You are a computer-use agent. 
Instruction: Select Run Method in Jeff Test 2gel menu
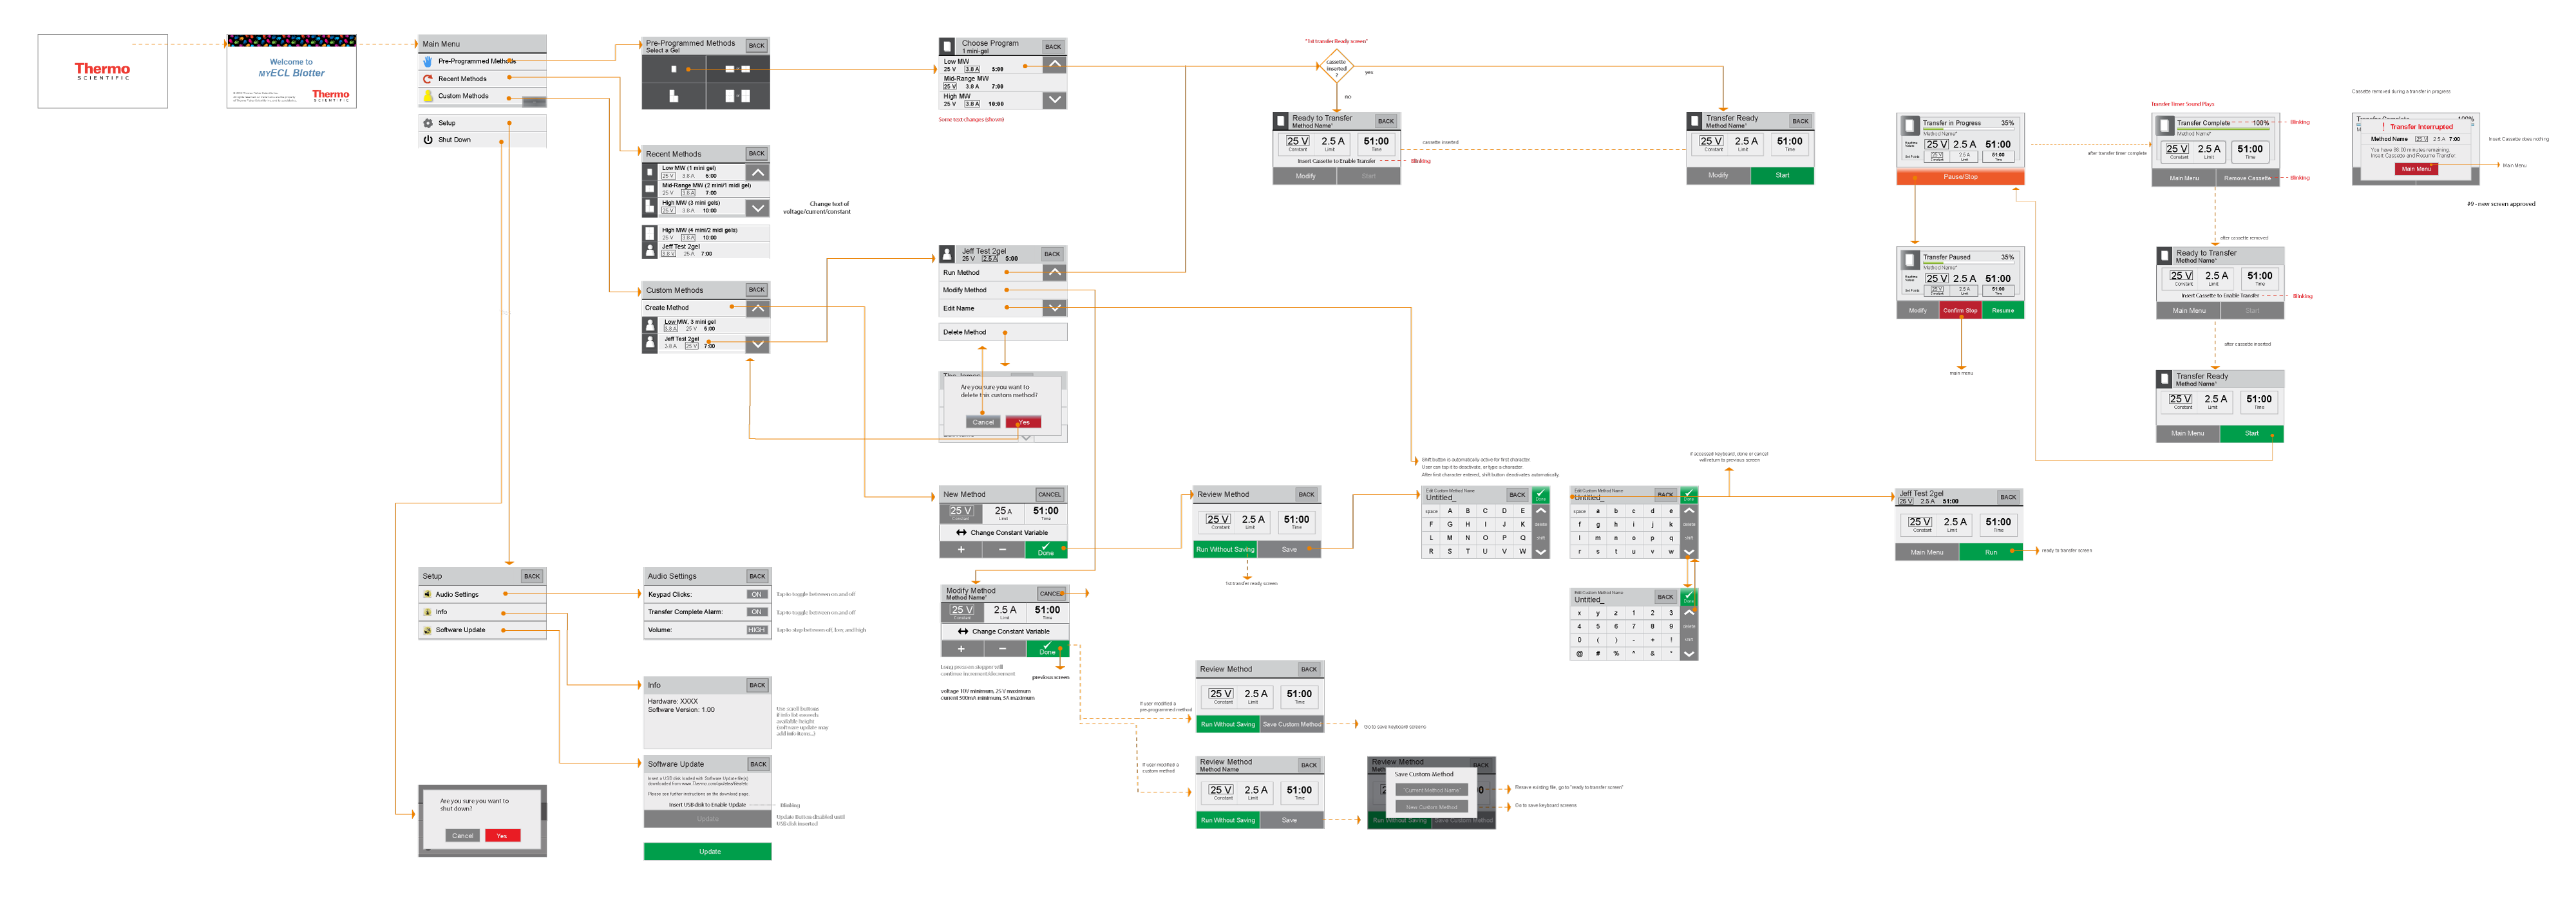click(962, 272)
